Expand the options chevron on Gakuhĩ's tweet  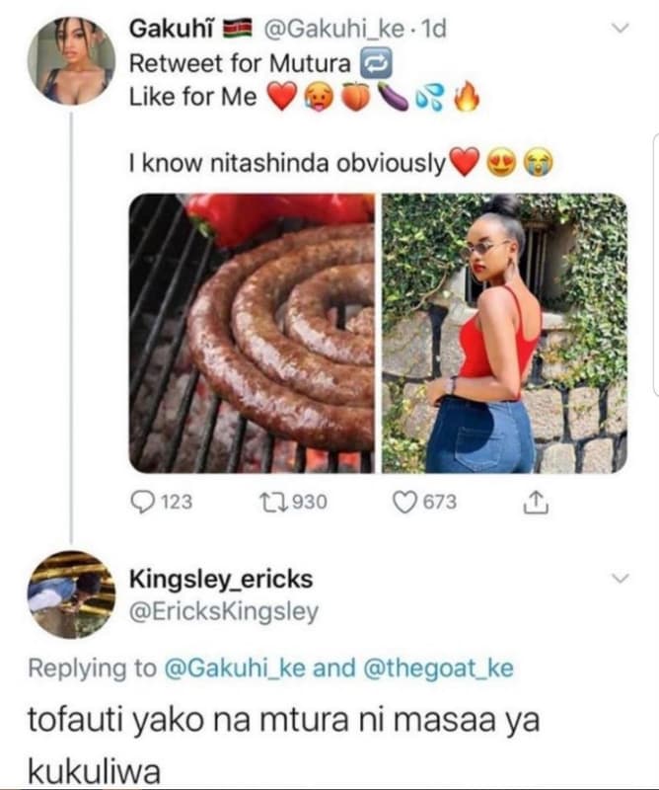point(620,29)
